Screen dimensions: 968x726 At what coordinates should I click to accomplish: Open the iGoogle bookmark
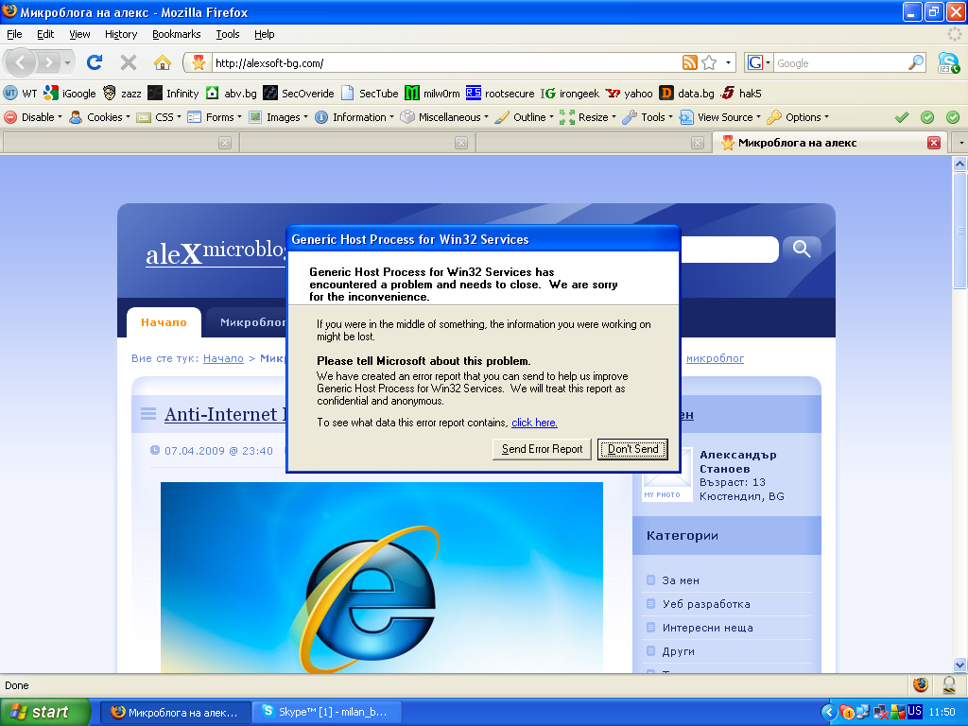tap(70, 94)
